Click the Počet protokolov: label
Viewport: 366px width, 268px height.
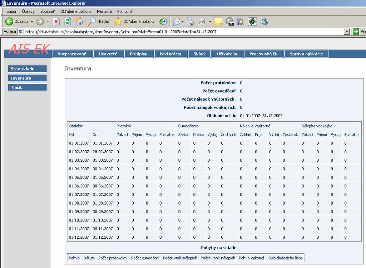coord(218,83)
